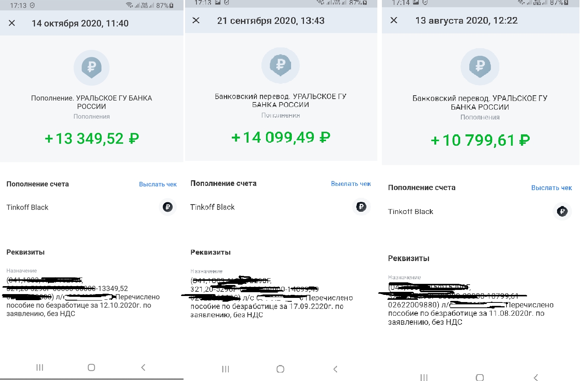Tap Android back arrow in middle screenshot
This screenshot has width=581, height=381.
[335, 369]
